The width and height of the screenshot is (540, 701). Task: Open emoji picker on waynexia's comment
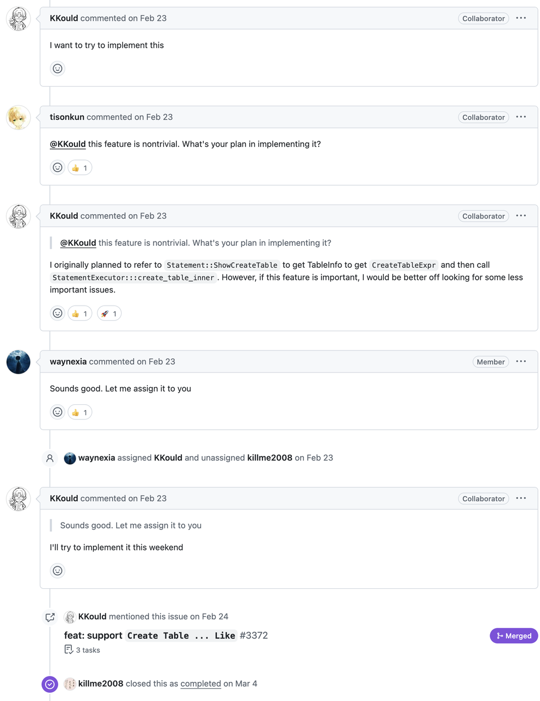[58, 412]
